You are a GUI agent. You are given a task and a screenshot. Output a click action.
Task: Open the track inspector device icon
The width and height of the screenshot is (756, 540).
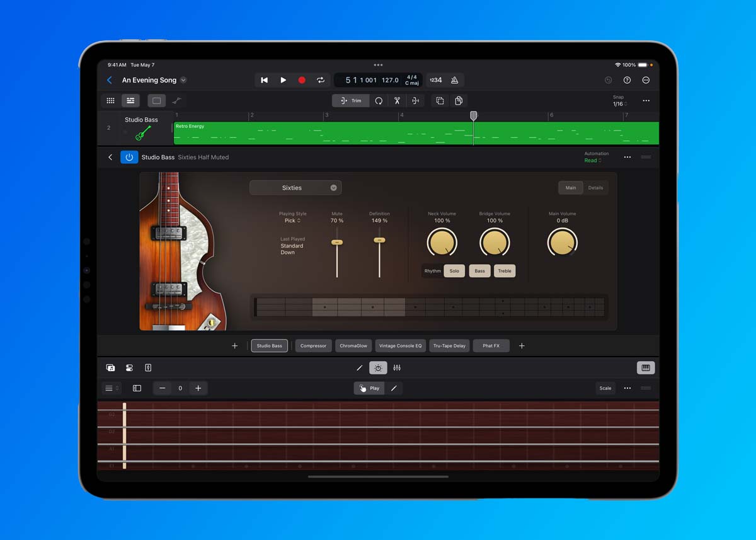pyautogui.click(x=148, y=368)
